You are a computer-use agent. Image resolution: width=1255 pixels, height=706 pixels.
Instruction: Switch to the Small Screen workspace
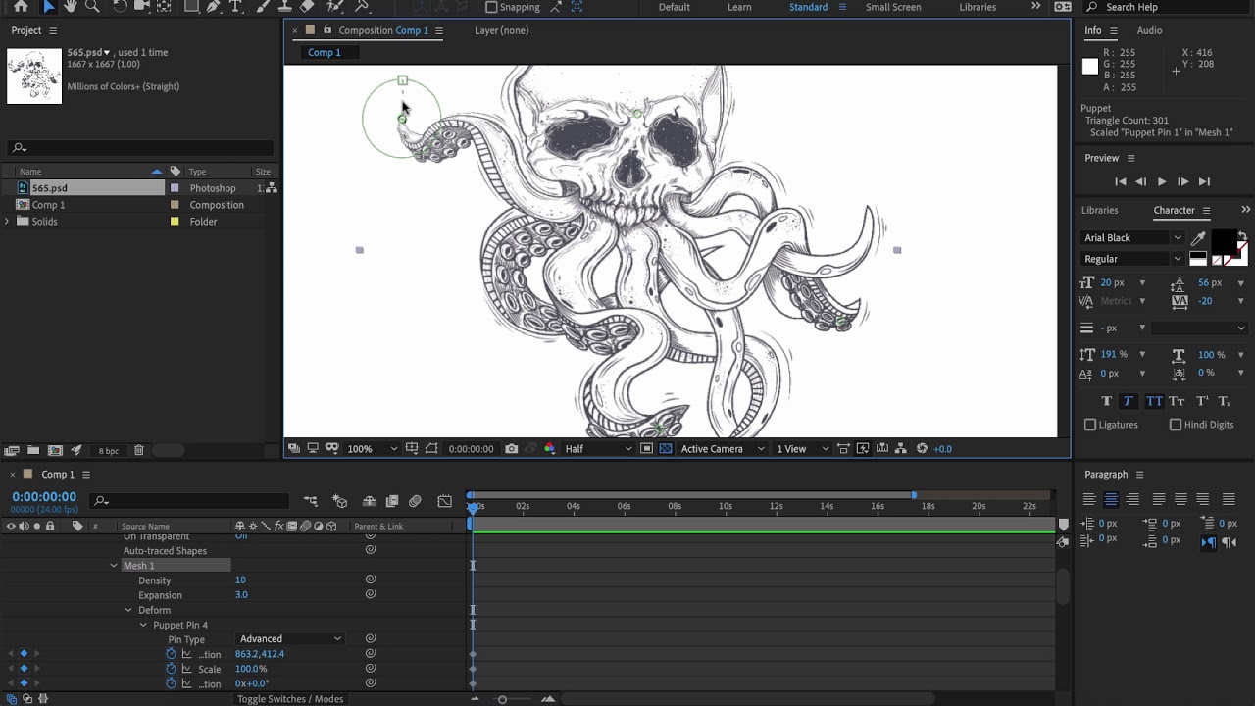point(893,7)
